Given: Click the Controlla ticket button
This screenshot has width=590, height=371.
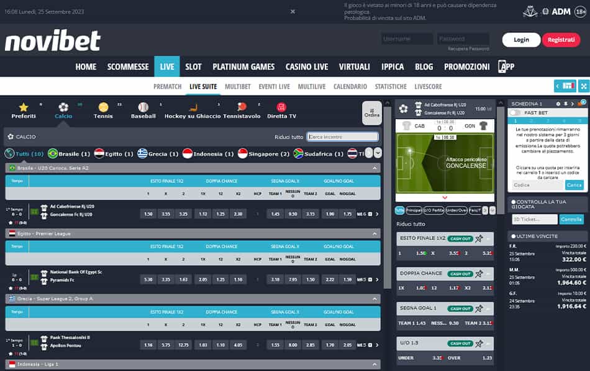Looking at the screenshot, I should [571, 219].
